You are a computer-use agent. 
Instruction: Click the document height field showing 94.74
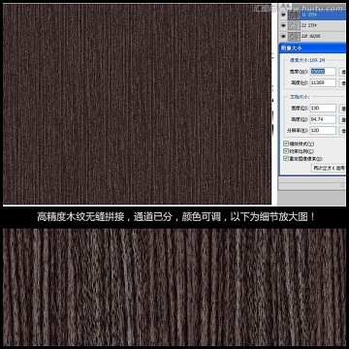click(323, 119)
